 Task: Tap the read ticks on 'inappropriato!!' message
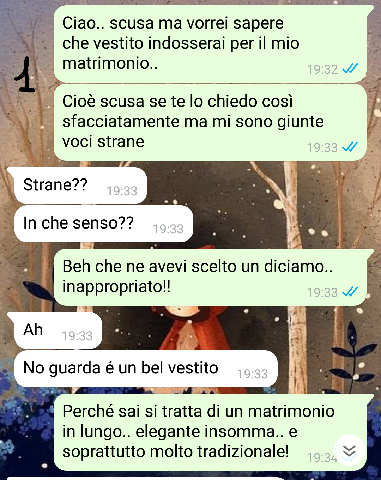click(x=350, y=292)
